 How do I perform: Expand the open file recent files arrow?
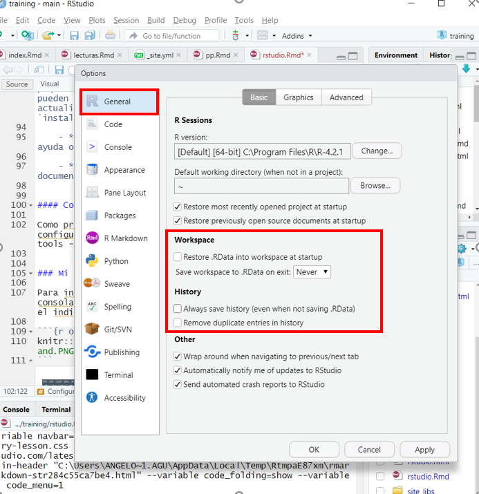tap(59, 35)
